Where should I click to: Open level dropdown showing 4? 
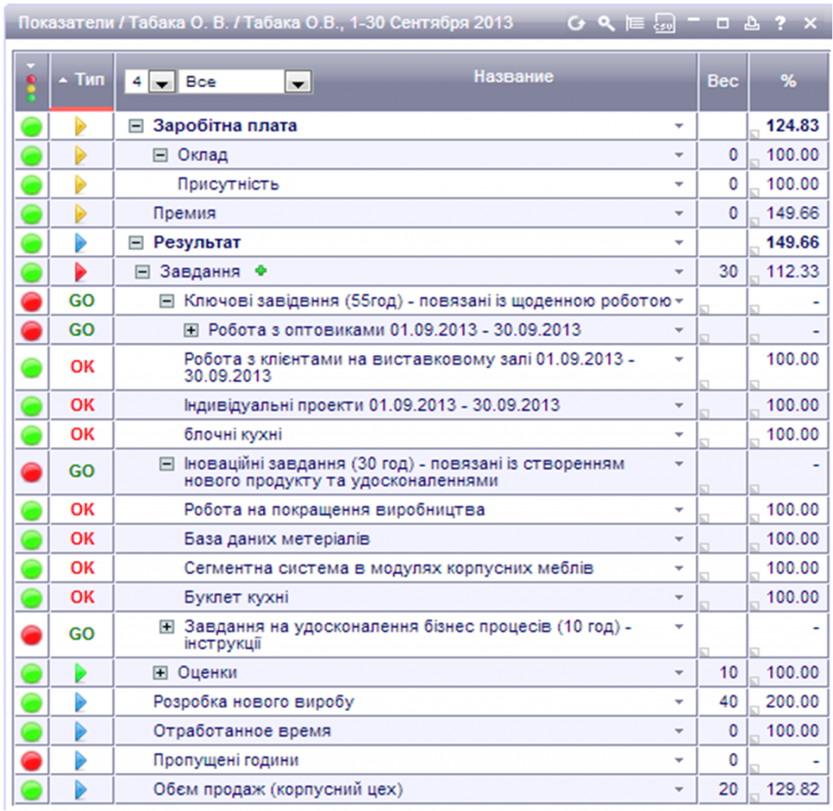pyautogui.click(x=162, y=82)
